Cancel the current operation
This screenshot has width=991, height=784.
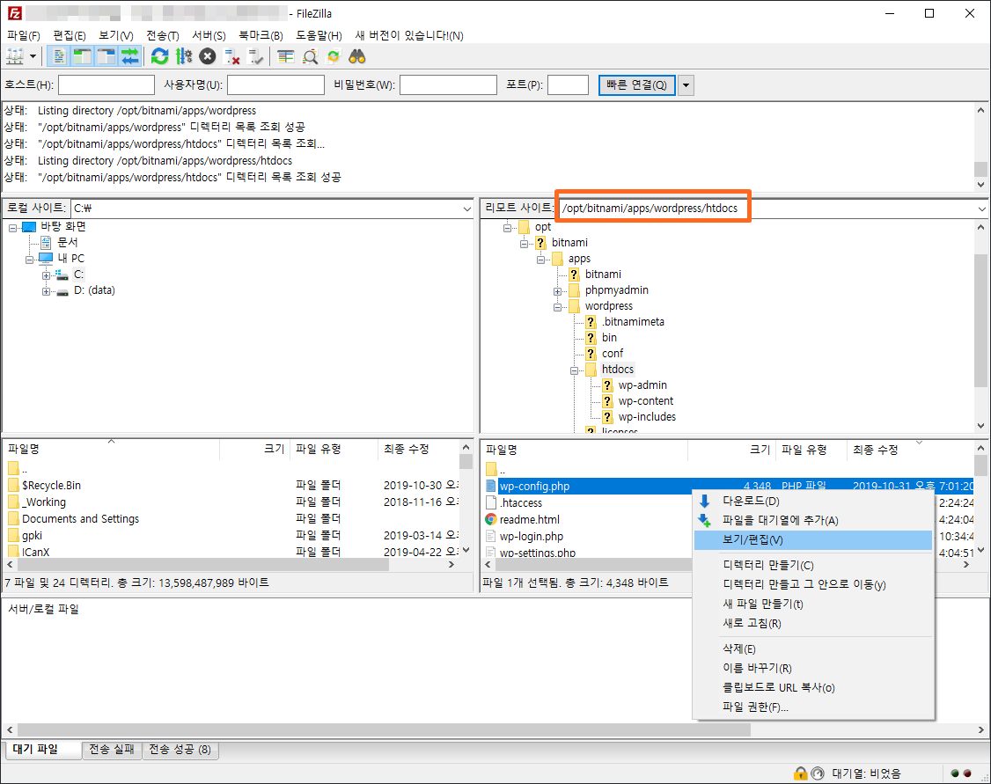coord(208,57)
